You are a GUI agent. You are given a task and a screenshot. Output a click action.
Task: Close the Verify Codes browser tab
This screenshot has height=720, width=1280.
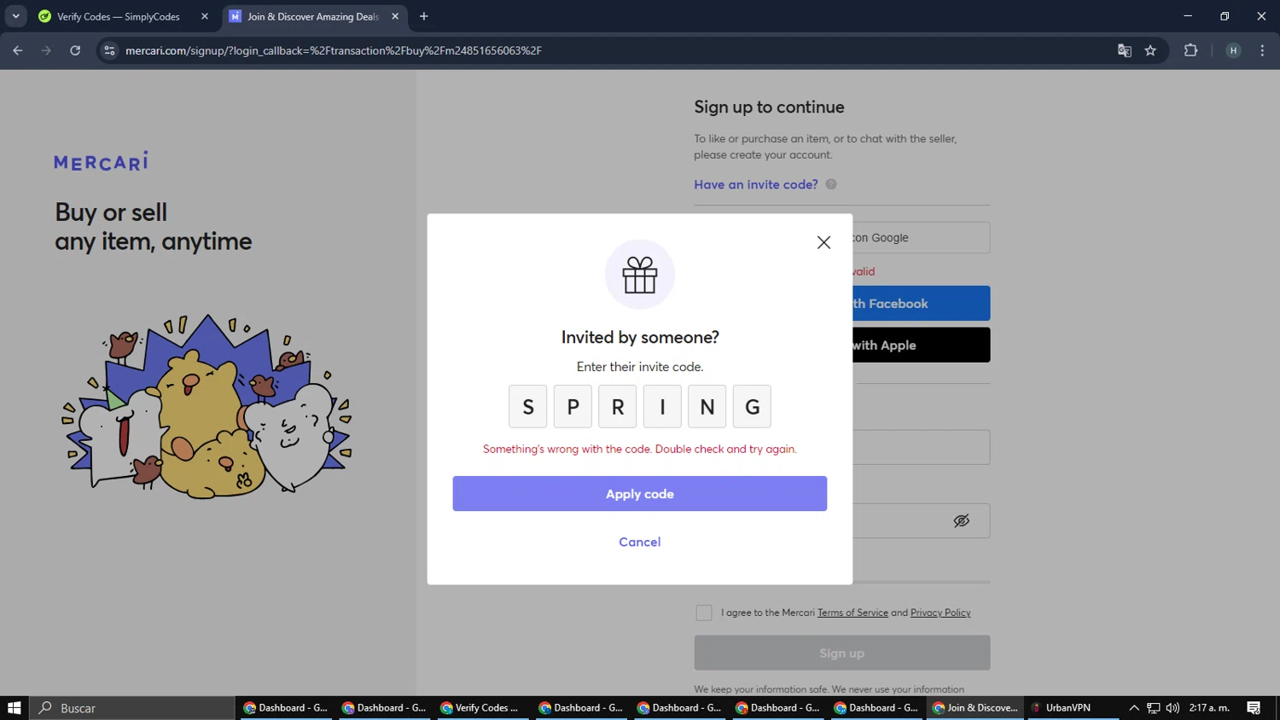pyautogui.click(x=205, y=16)
